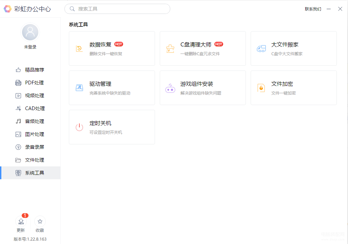Click description 一键删除C盘冗余文件
The image size is (348, 244).
coord(200,54)
